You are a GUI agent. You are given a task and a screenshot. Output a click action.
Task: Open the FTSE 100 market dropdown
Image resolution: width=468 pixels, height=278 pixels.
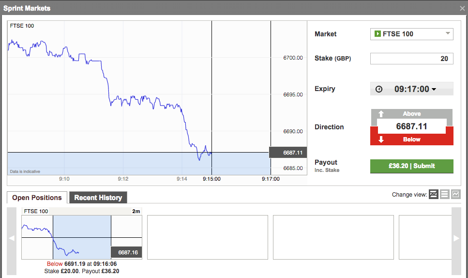click(x=411, y=34)
